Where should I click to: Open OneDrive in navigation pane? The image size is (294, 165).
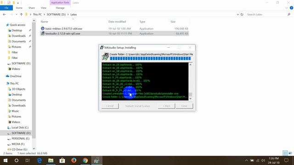pyautogui.click(x=15, y=76)
